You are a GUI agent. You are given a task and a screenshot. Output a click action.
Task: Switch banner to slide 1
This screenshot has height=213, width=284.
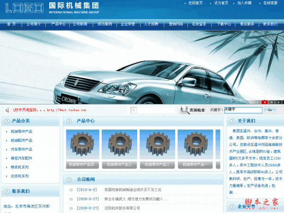pyautogui.click(x=257, y=102)
